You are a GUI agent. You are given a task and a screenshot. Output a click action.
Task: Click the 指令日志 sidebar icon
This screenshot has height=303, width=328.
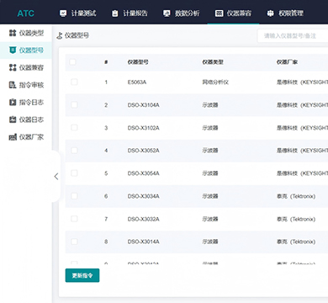coord(13,102)
